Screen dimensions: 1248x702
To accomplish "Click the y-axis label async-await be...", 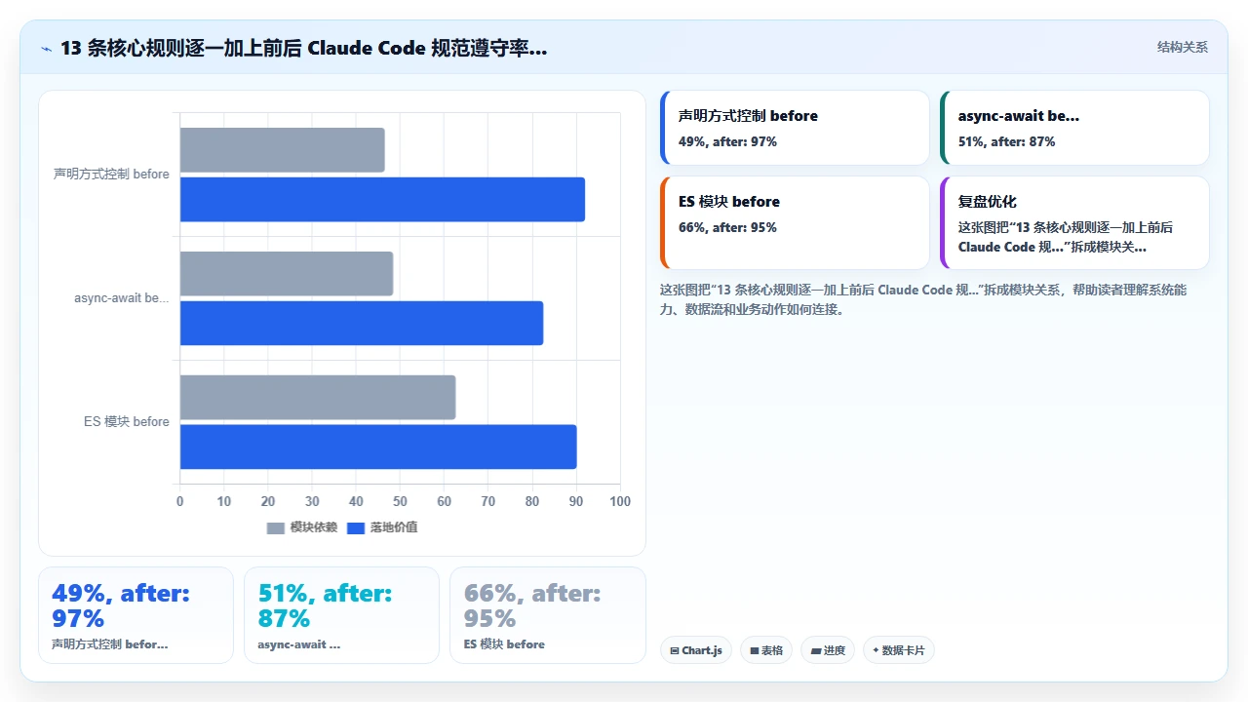I will point(122,298).
